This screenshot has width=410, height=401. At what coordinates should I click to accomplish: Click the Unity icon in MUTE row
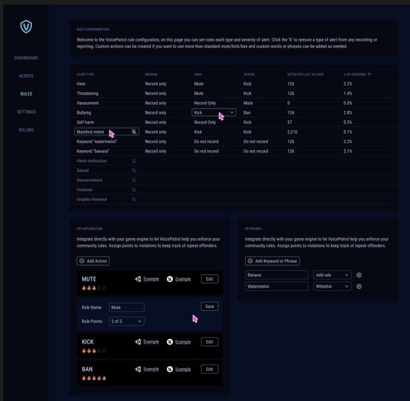[138, 279]
